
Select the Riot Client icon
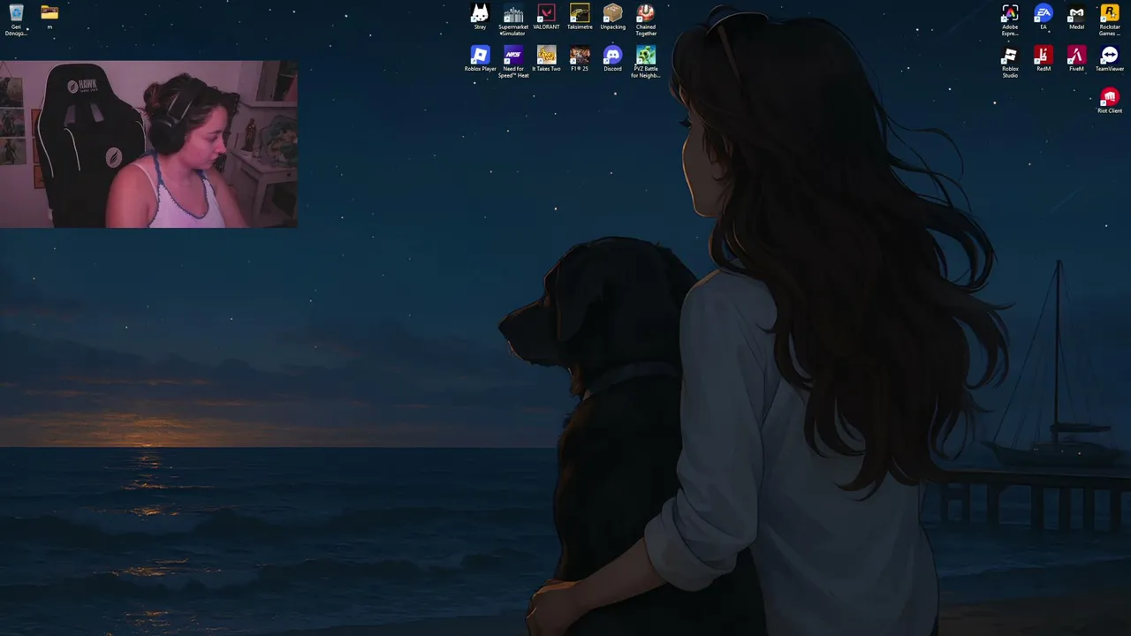click(x=1110, y=101)
